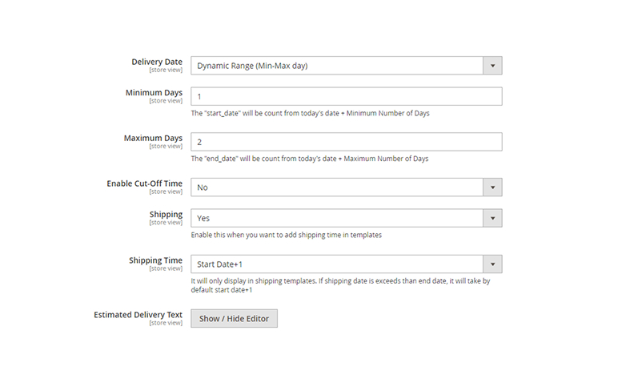Click the arrow icon of Shipping Time dropdown

(x=492, y=264)
